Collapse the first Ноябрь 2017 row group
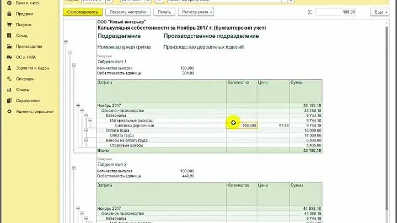 click(78, 105)
